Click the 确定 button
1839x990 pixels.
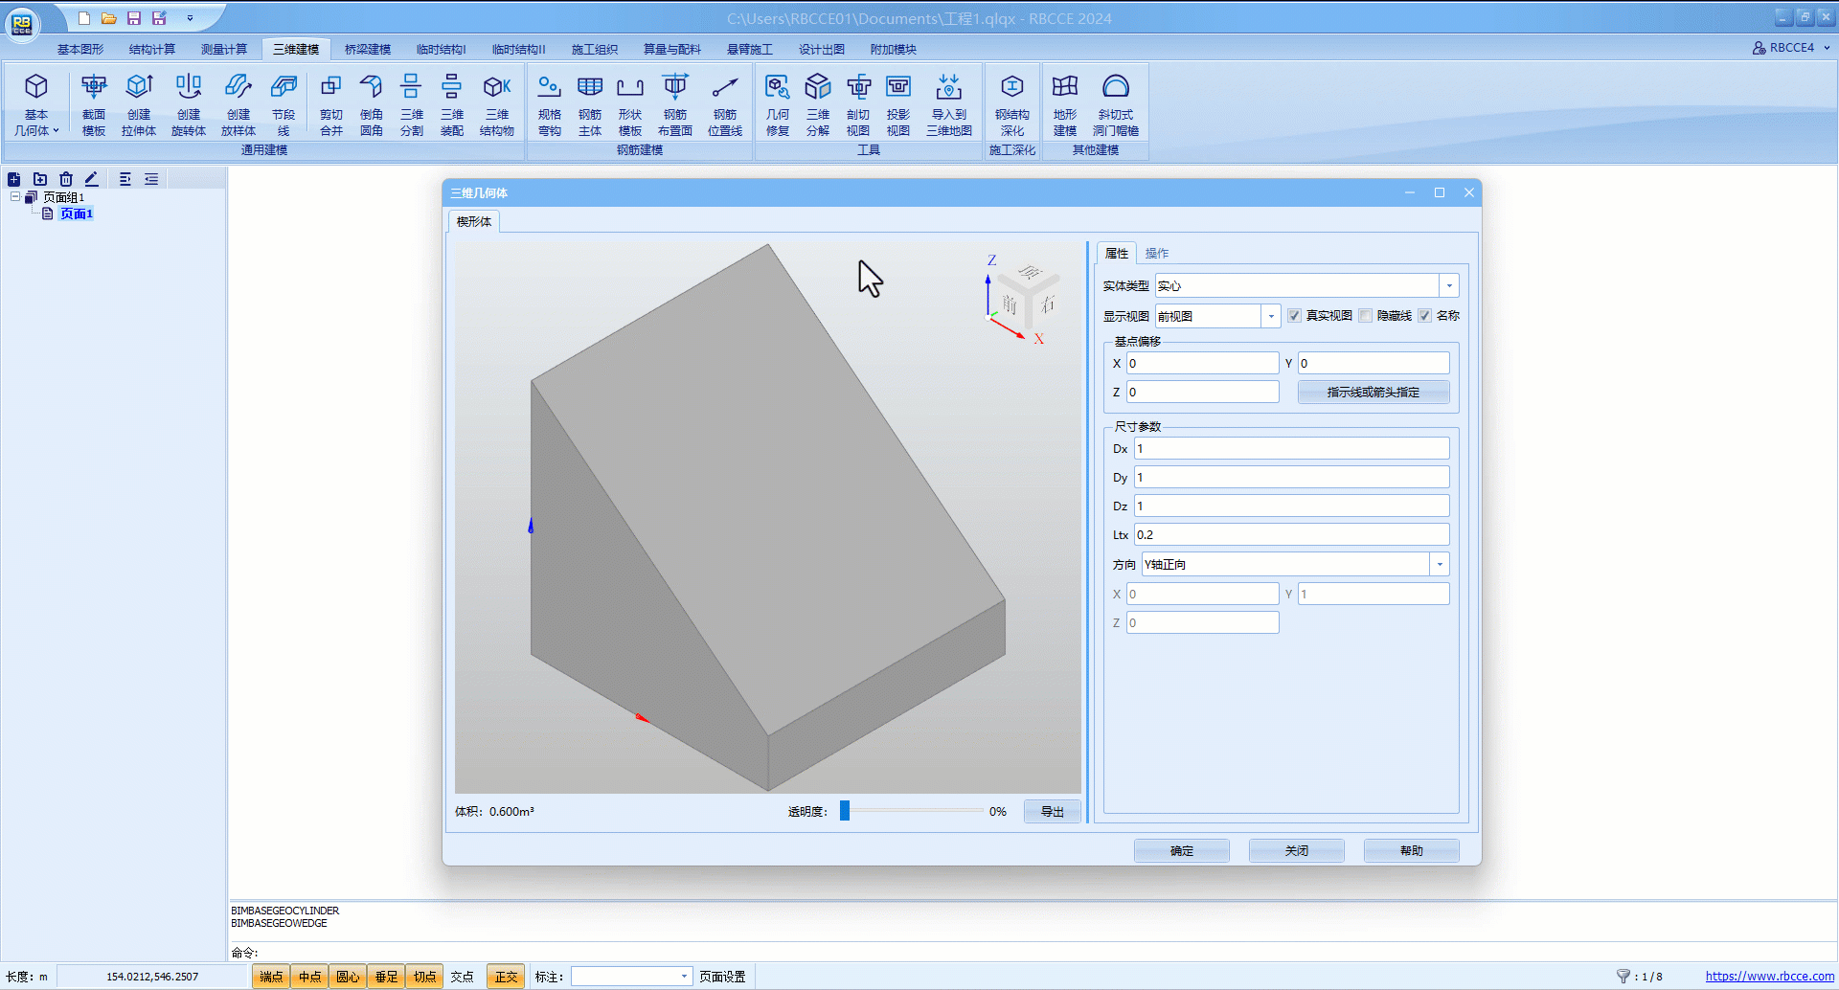1181,851
